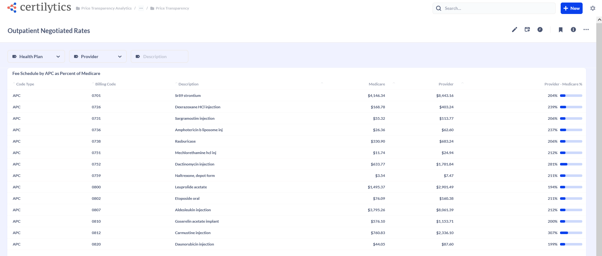
Task: Bookmark this dashboard
Action: tap(561, 30)
